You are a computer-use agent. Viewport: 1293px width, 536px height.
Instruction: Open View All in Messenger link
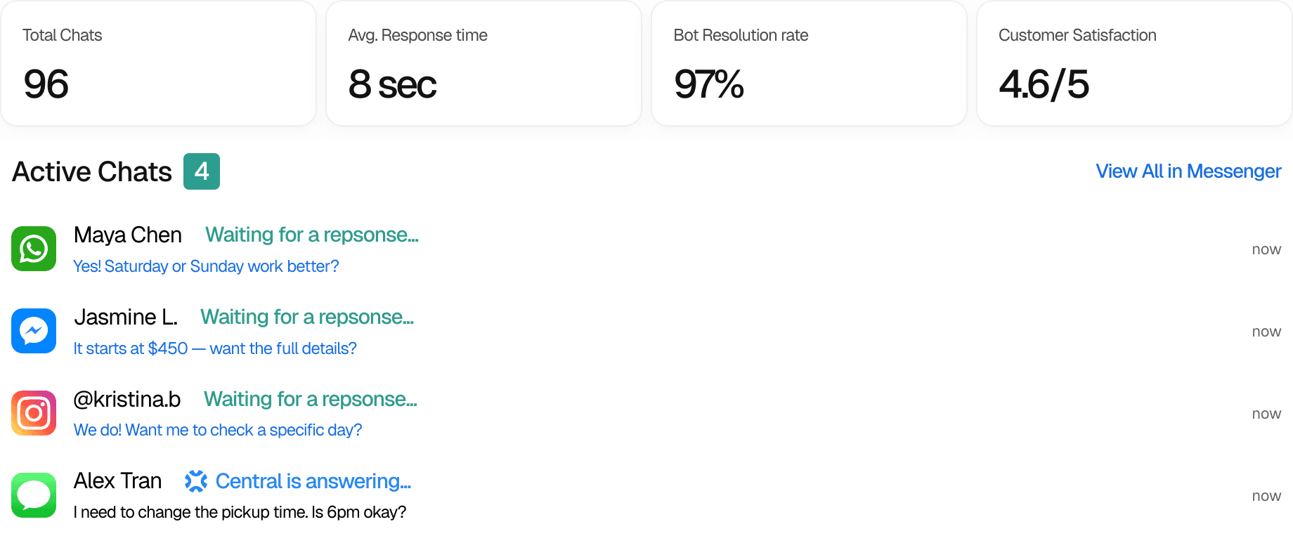(x=1188, y=171)
